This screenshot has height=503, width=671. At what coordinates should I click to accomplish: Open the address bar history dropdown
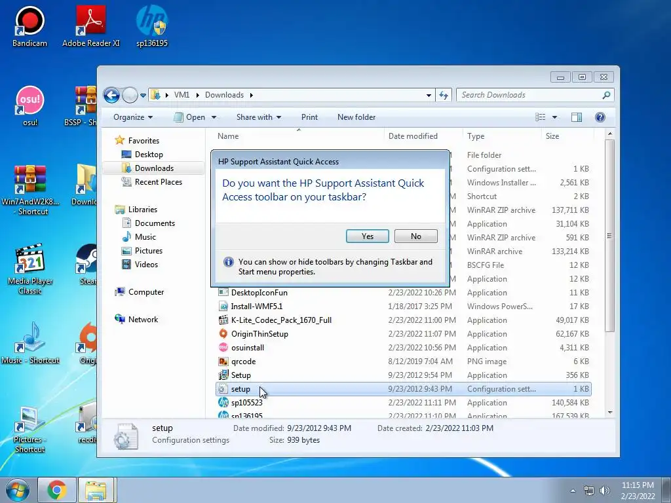[429, 96]
